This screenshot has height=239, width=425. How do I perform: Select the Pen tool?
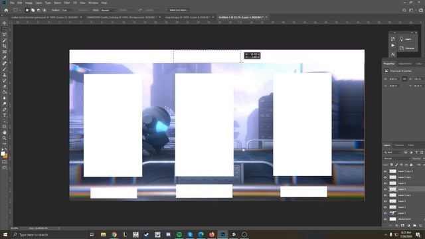[5, 110]
